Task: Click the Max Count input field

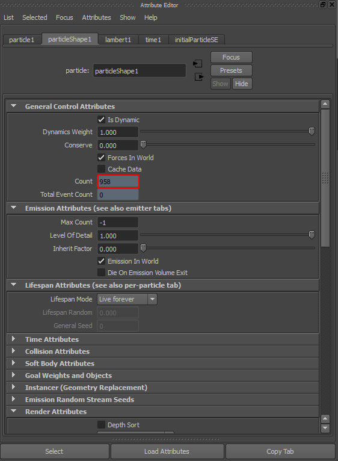Action: (x=117, y=223)
